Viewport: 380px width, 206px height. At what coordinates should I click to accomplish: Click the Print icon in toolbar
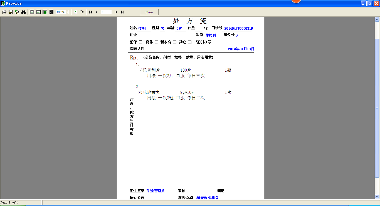[4, 12]
